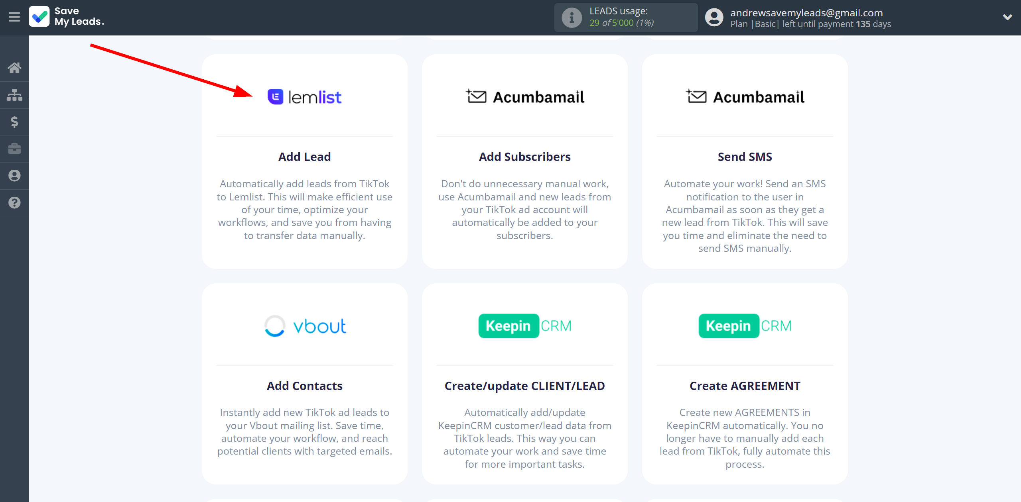
Task: Expand the account dropdown chevron
Action: (x=1007, y=18)
